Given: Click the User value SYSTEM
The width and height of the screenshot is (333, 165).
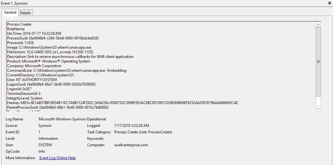Looking at the screenshot, I should [x=45, y=145].
